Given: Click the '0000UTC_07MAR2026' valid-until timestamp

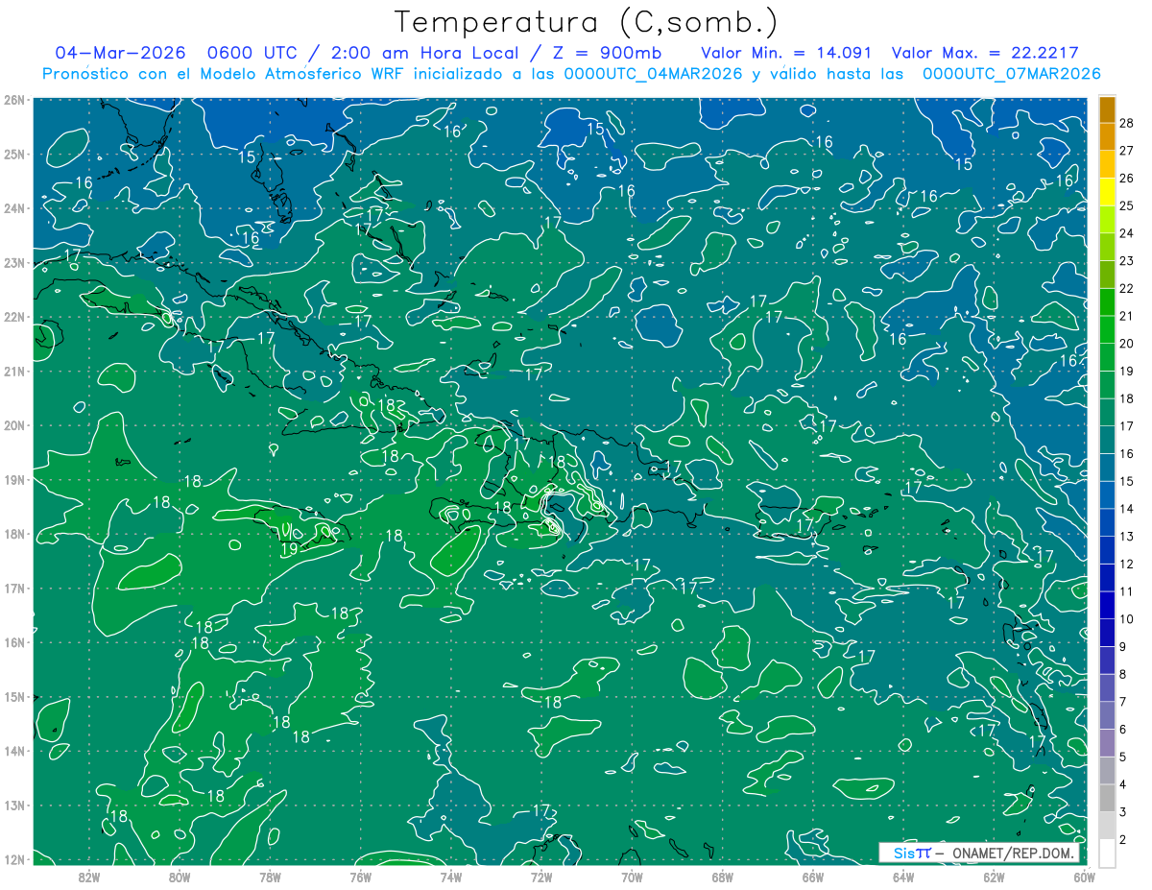Looking at the screenshot, I should pos(1011,73).
